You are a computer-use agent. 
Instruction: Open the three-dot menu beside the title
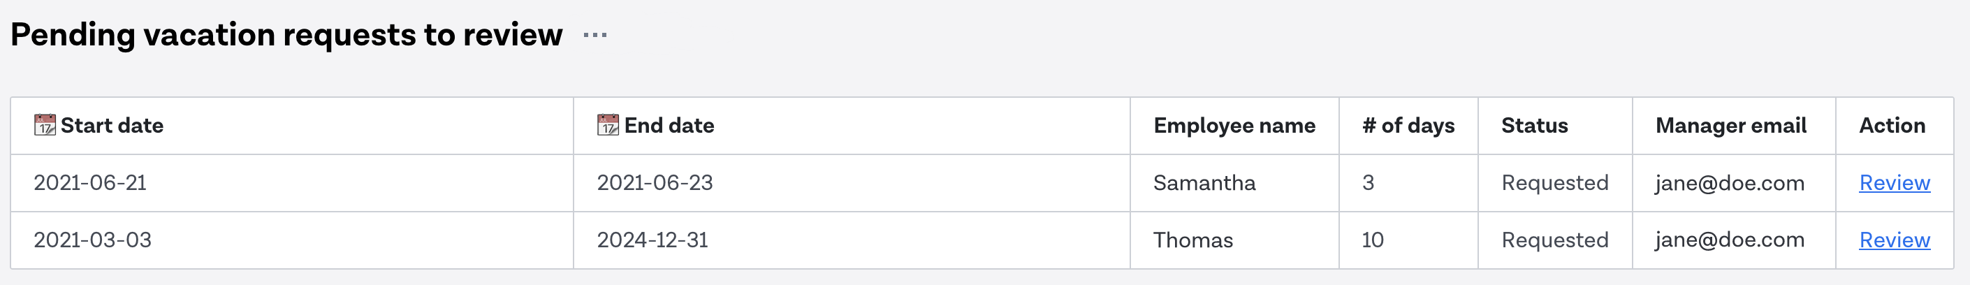click(x=594, y=35)
